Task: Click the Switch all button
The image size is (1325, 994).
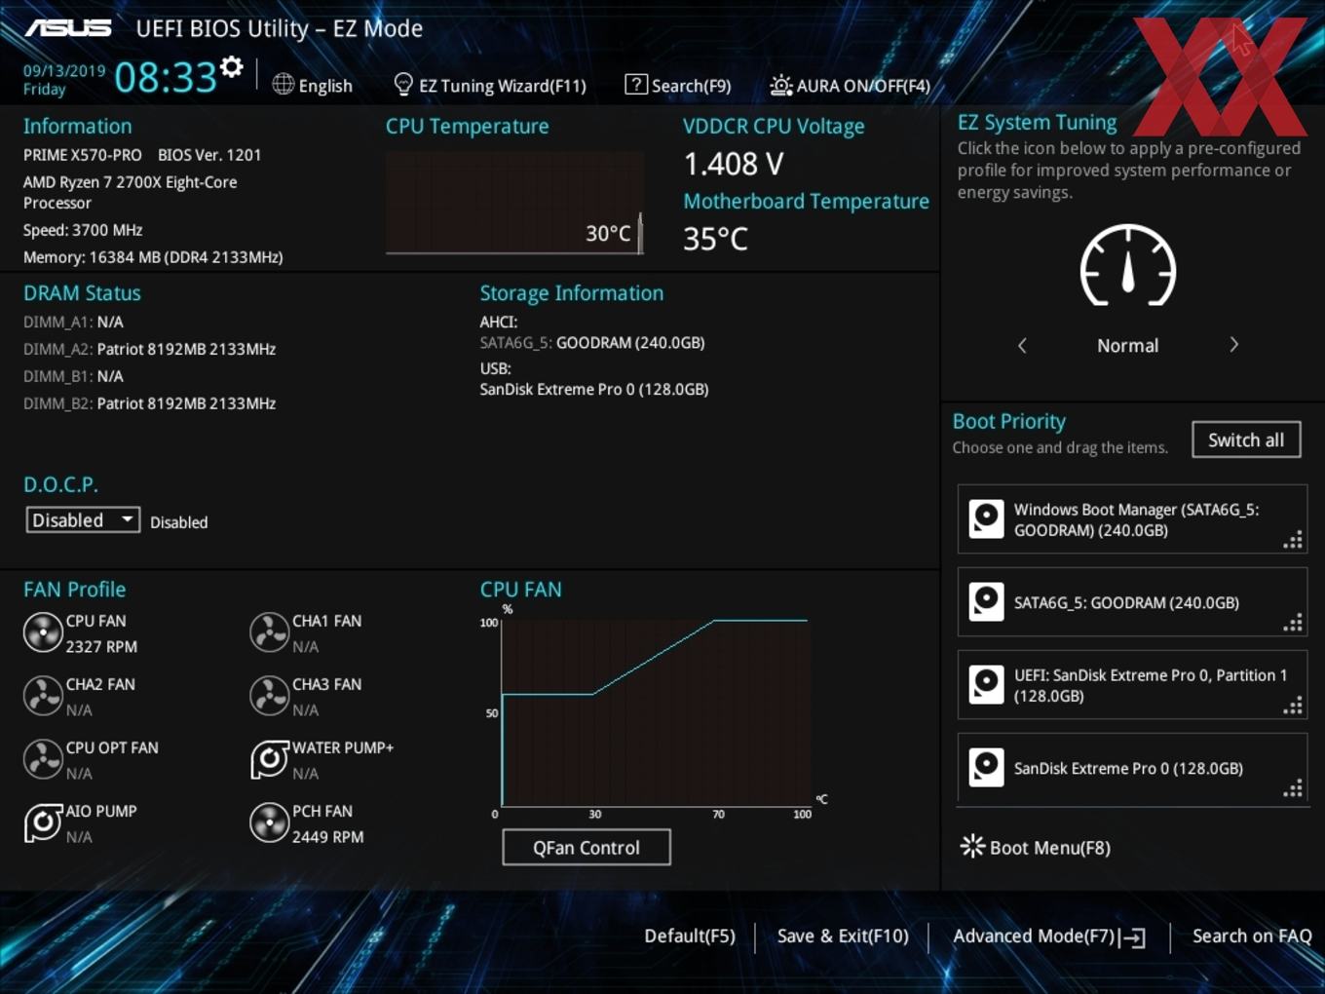Action: click(1246, 440)
